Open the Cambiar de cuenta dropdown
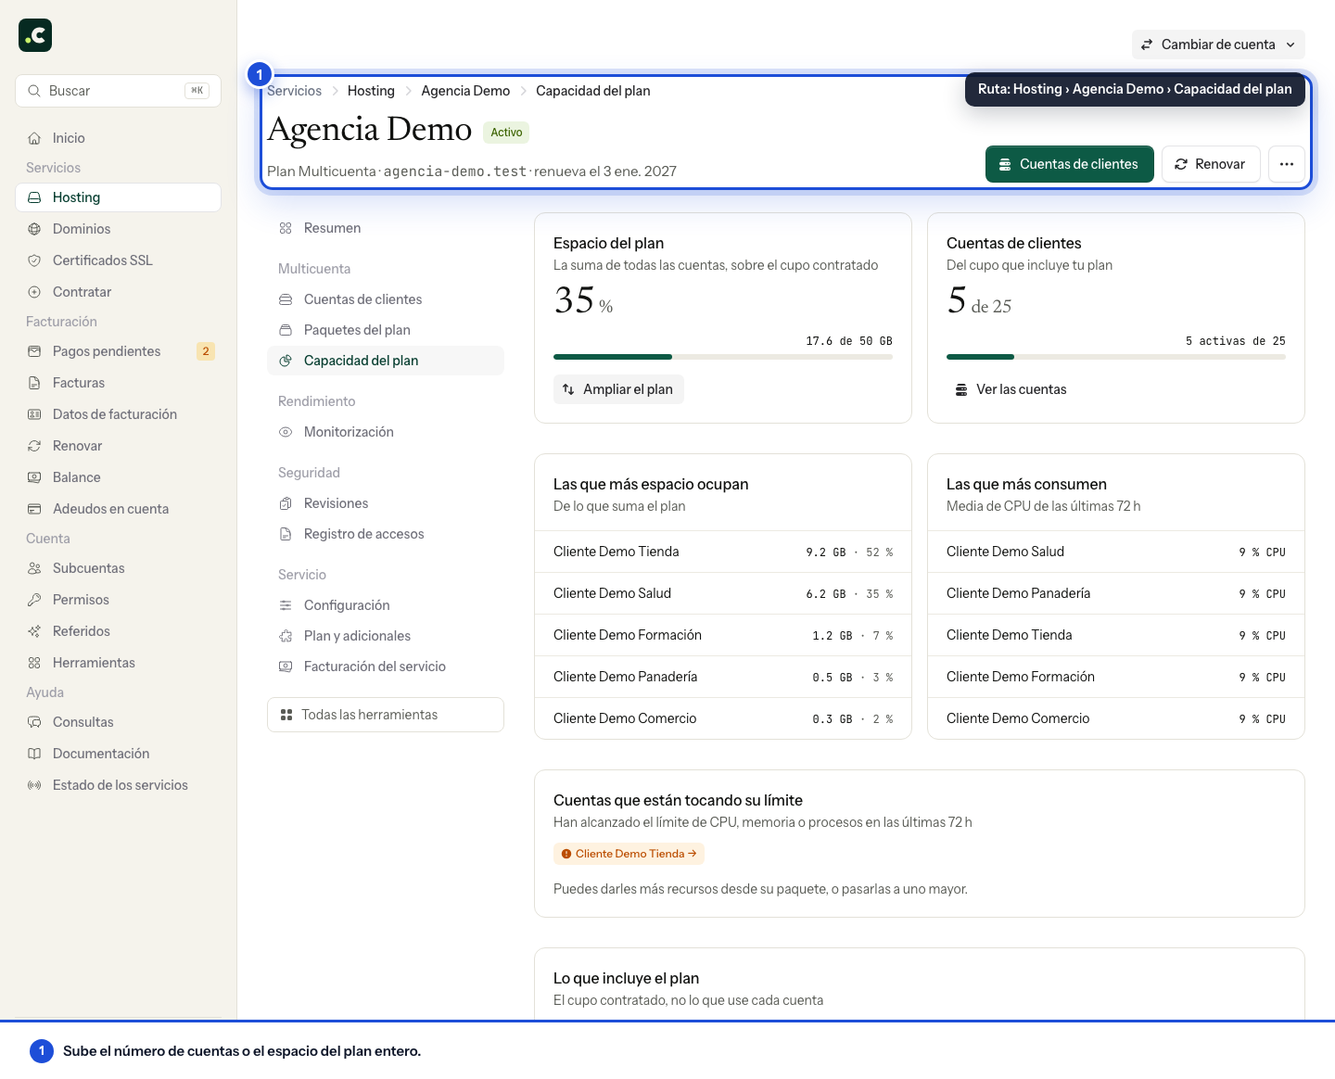Image resolution: width=1335 pixels, height=1079 pixels. (x=1218, y=44)
